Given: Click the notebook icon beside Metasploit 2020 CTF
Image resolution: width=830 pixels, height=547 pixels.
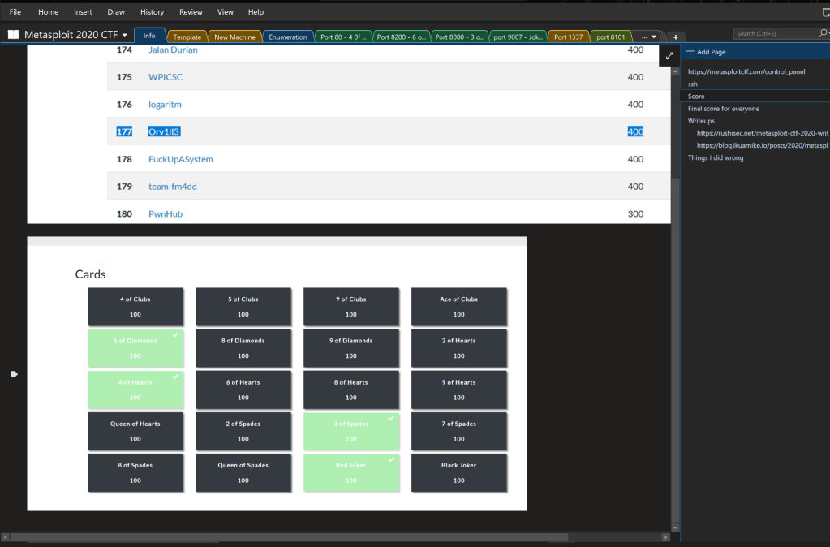Looking at the screenshot, I should click(14, 36).
